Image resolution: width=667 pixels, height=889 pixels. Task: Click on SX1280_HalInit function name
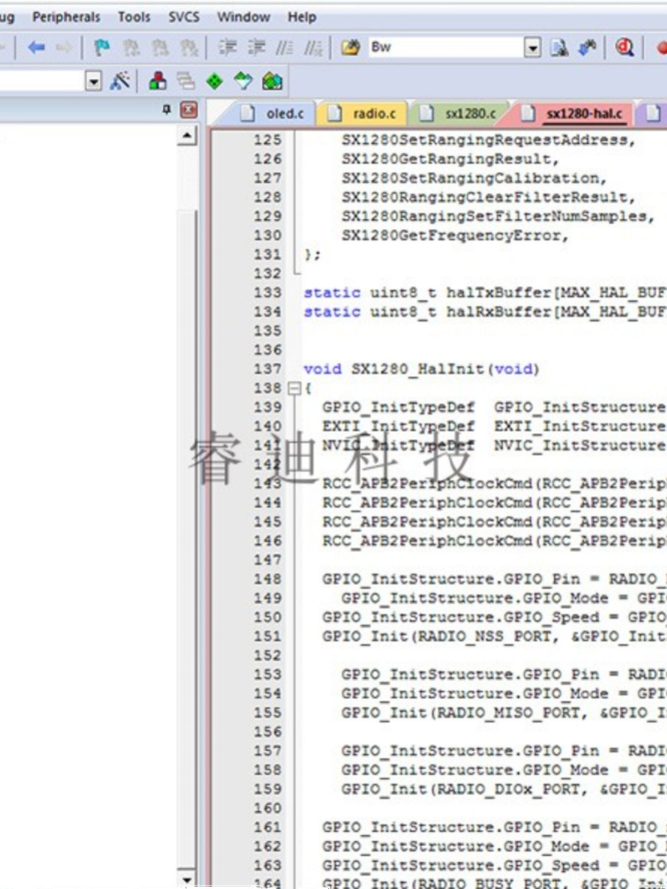click(x=417, y=369)
